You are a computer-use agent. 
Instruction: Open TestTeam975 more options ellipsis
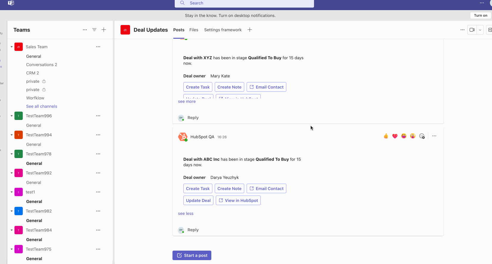[x=98, y=249]
